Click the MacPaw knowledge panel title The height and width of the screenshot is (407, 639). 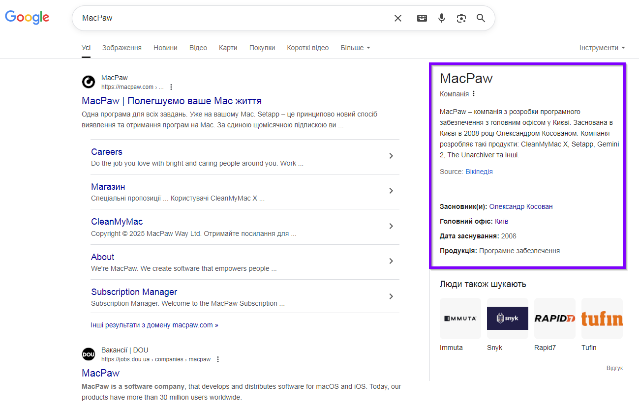(x=466, y=78)
